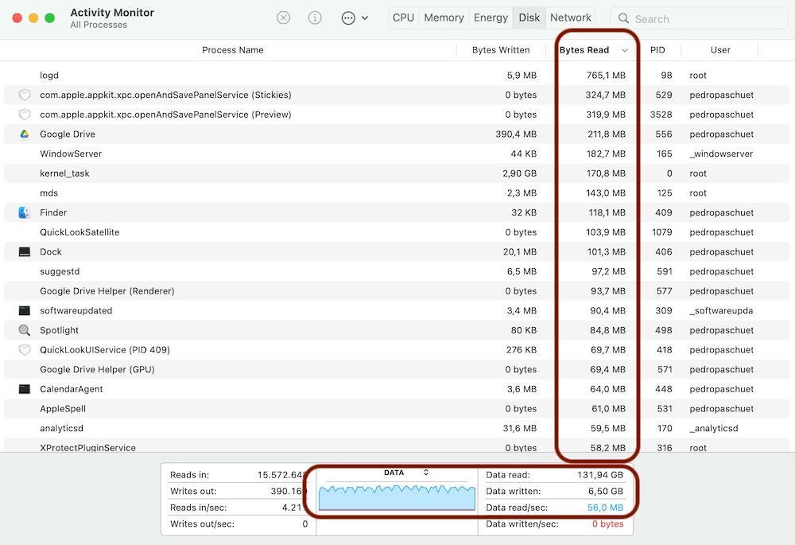Viewport: 795px width, 545px height.
Task: Click the Data read 131,94 GB value
Action: 600,475
